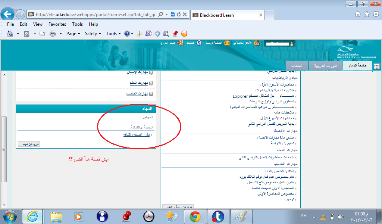Click the search magnifier in address bar

point(161,15)
